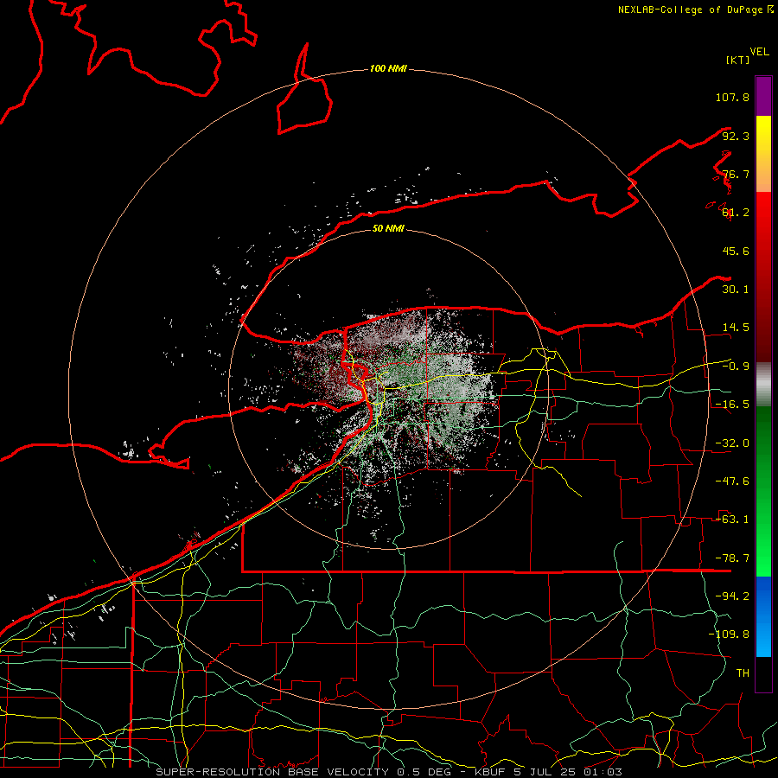Click the -63.1 value on velocity scale
Viewport: 778px width, 778px height.
tap(732, 520)
